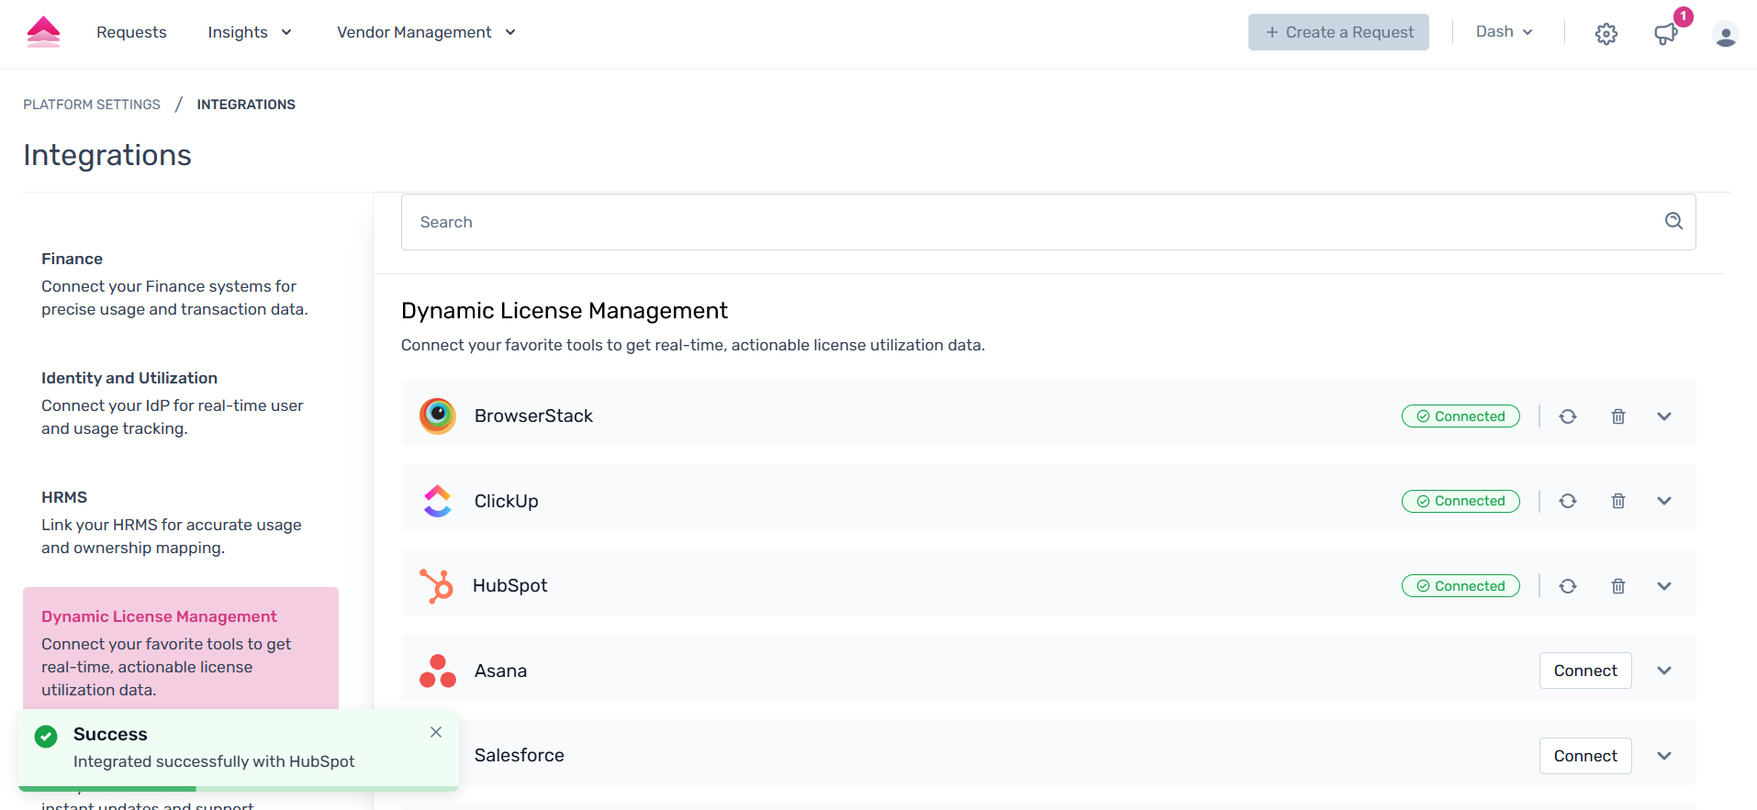Image resolution: width=1757 pixels, height=810 pixels.
Task: Expand the Asana row
Action: tap(1664, 671)
